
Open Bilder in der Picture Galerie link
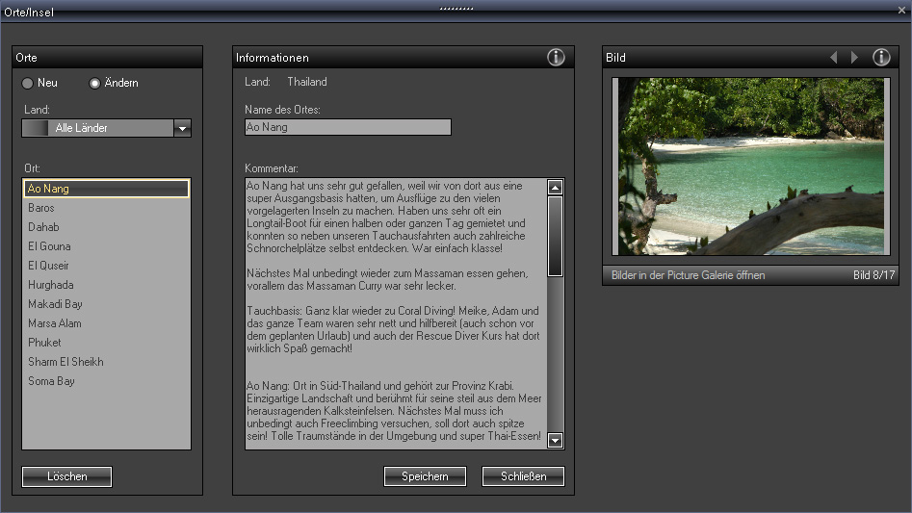688,275
